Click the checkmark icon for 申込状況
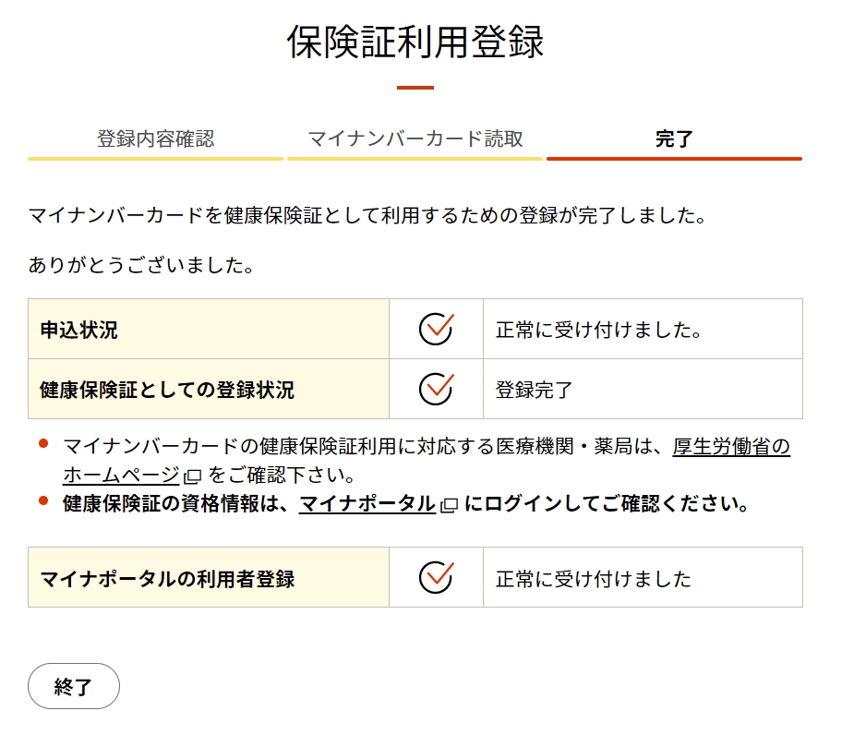The image size is (842, 735). click(x=436, y=329)
